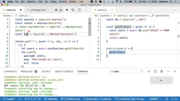Screen dimensions: 180x101
Task: Click <unknown> in the right breadcrumb
Action: (141, 16)
